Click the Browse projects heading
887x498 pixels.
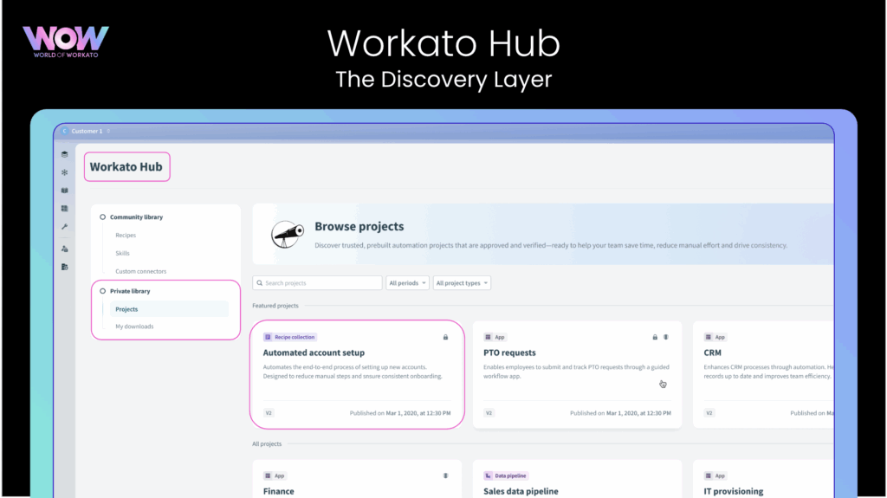359,226
